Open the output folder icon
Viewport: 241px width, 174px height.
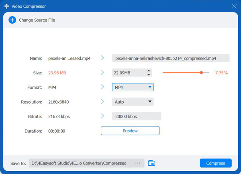click(151, 163)
